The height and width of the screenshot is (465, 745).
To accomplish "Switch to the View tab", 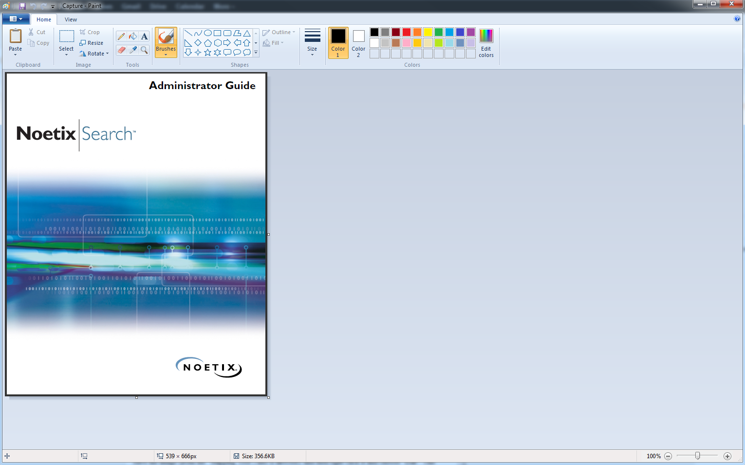I will tap(71, 19).
